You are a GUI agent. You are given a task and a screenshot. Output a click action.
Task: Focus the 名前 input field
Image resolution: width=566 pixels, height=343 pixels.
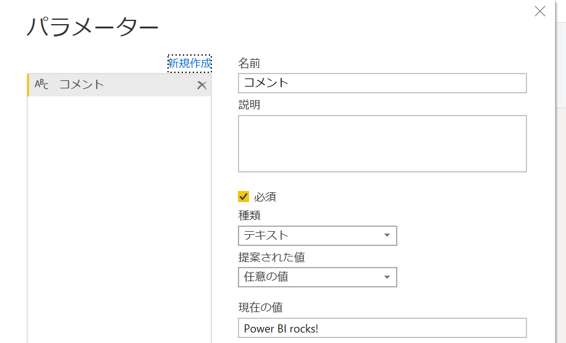click(x=382, y=83)
